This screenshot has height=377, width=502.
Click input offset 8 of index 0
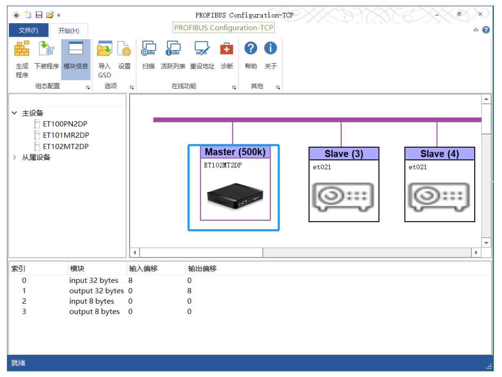130,280
